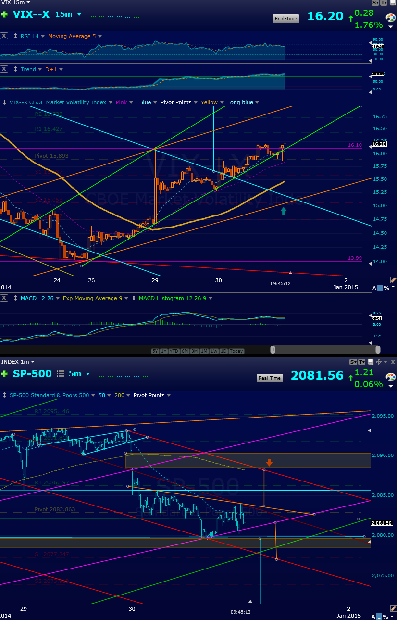Image resolution: width=397 pixels, height=620 pixels.
Task: Click the reorder arrows beside SP-500 Standard & Poors
Action: [x=5, y=395]
